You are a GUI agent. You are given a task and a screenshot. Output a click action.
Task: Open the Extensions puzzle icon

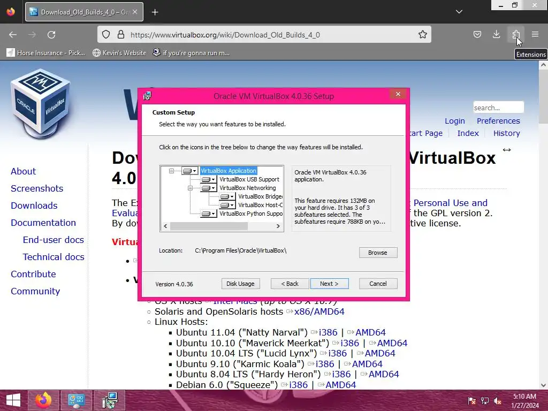point(516,34)
